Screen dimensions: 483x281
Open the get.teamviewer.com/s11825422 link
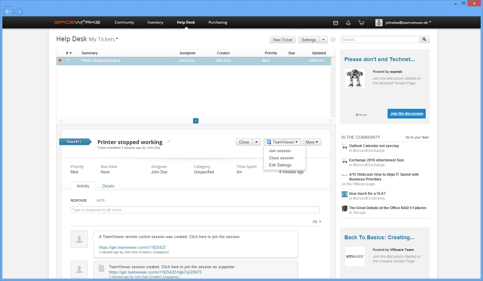point(132,247)
